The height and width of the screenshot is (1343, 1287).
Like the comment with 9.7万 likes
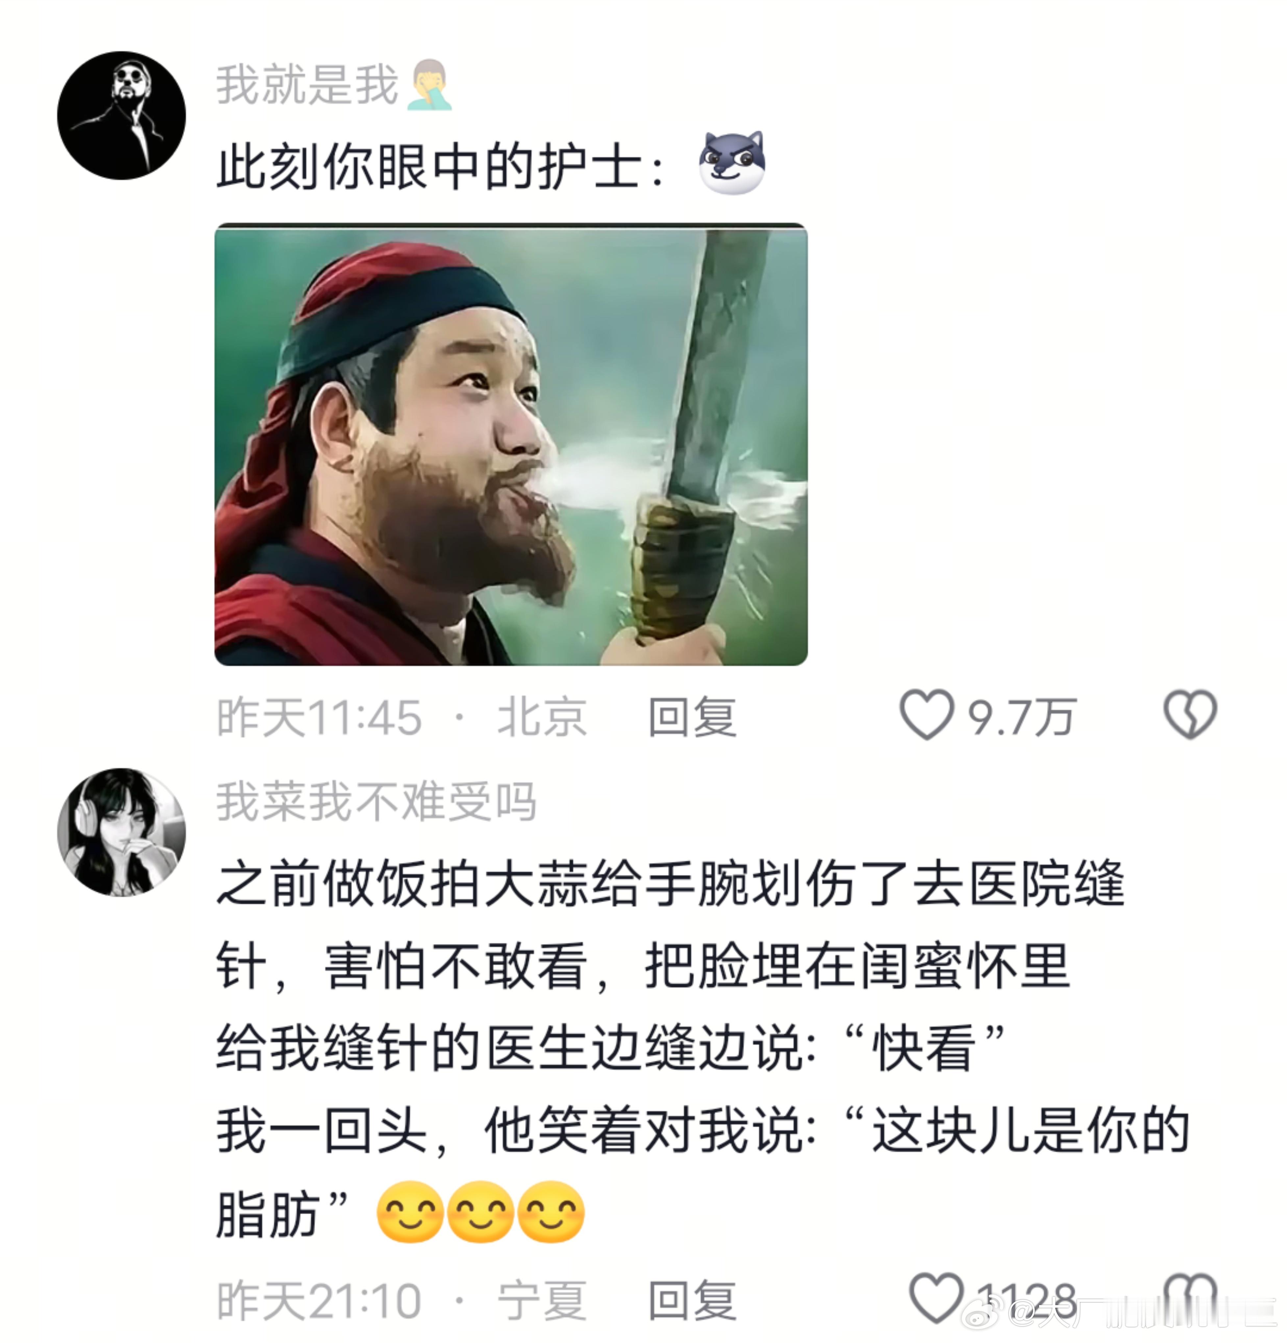[x=926, y=715]
